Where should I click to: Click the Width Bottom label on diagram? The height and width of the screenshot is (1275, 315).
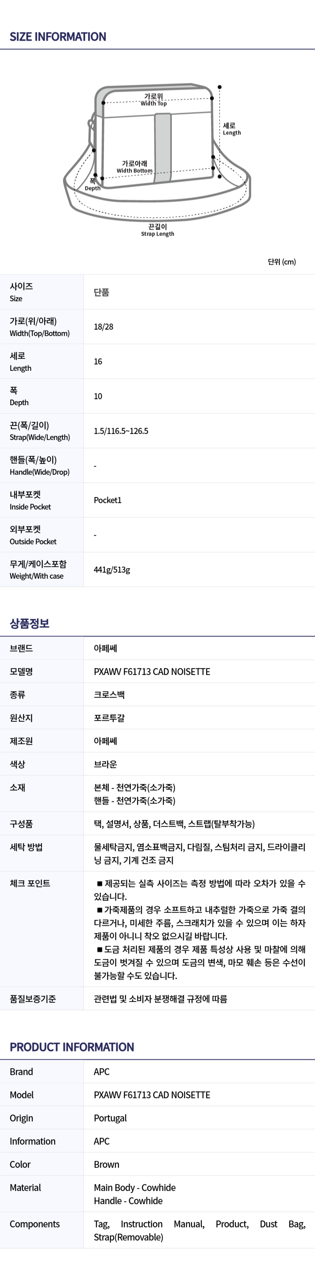(134, 167)
